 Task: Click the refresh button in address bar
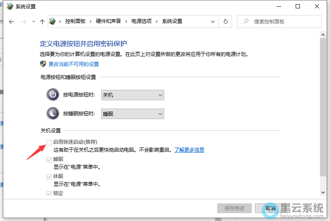coord(226,21)
